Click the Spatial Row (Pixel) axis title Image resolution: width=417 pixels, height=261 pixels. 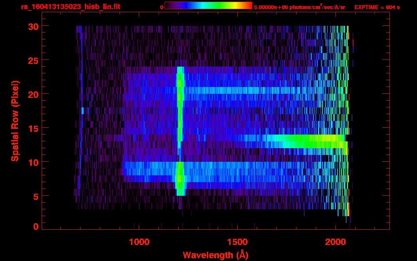(15, 121)
